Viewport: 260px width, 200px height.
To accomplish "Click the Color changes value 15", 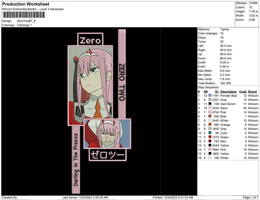I will 222,34.
